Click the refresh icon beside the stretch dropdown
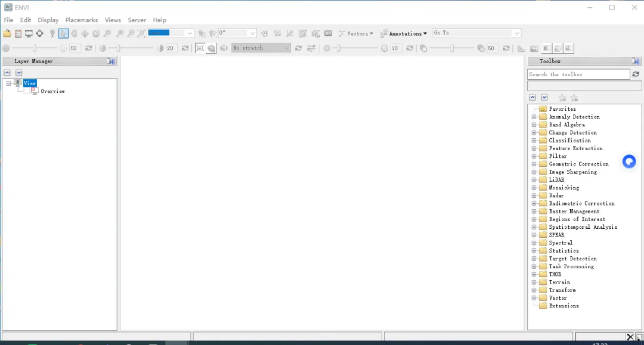This screenshot has height=345, width=644. click(x=298, y=48)
